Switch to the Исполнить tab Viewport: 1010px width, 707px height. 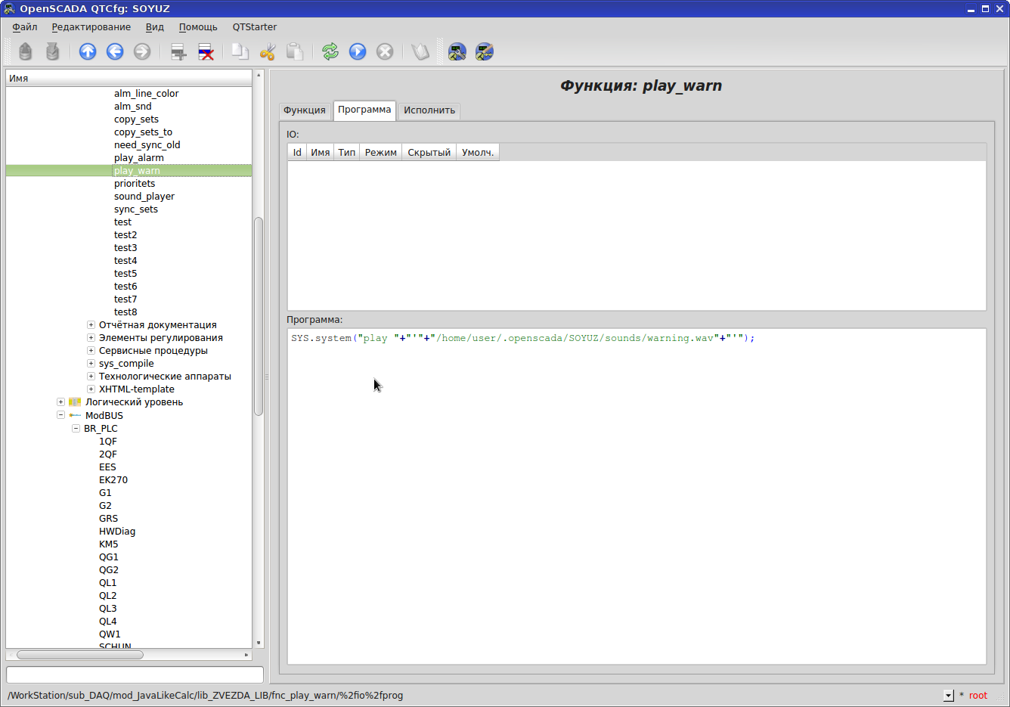coord(429,110)
